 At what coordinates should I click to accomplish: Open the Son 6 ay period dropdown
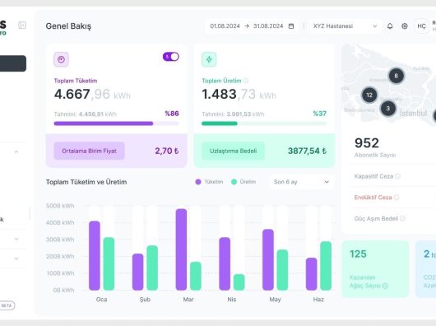coord(301,182)
